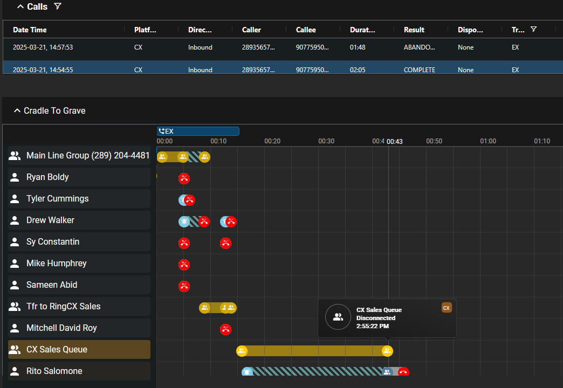Click first yellow group icon on Main Line Group
The width and height of the screenshot is (563, 388).
click(162, 157)
